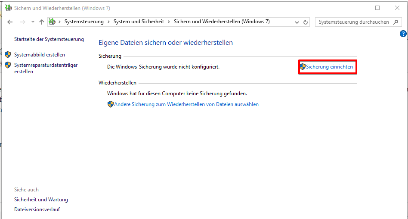Select Systemsteuerung in the breadcrumb
This screenshot has height=219, width=408.
[84, 22]
